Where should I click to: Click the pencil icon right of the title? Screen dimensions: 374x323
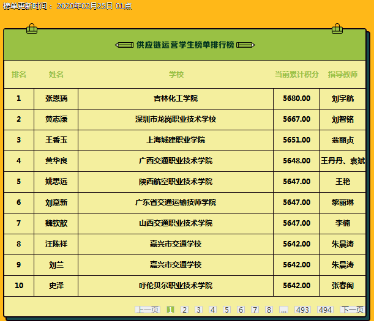[245, 45]
